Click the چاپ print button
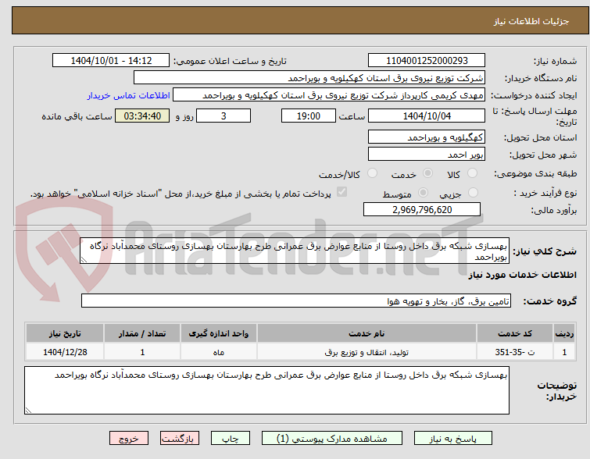 click(231, 439)
